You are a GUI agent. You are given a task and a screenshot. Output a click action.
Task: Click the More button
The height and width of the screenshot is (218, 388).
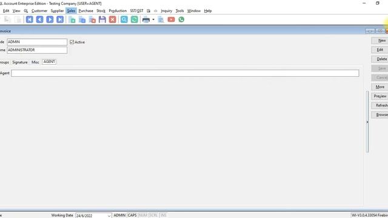pyautogui.click(x=380, y=87)
